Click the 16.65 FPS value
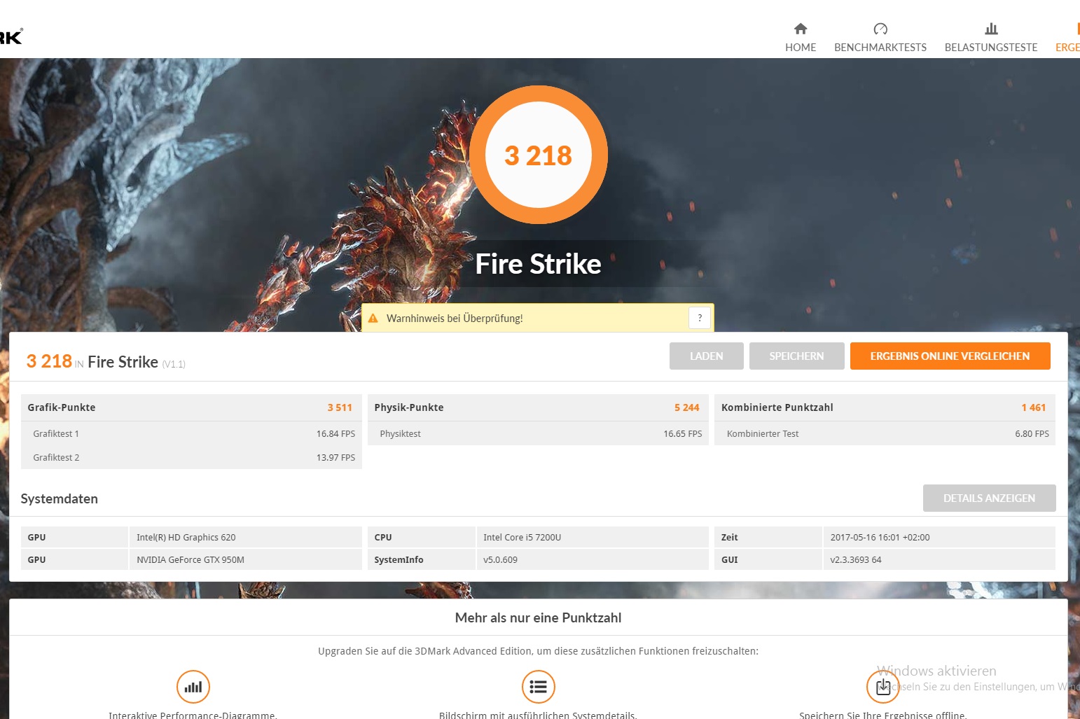The width and height of the screenshot is (1080, 719). click(683, 434)
